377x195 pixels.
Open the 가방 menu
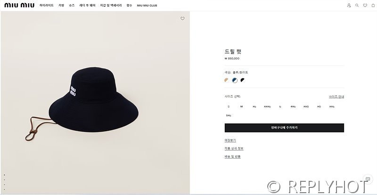click(61, 5)
